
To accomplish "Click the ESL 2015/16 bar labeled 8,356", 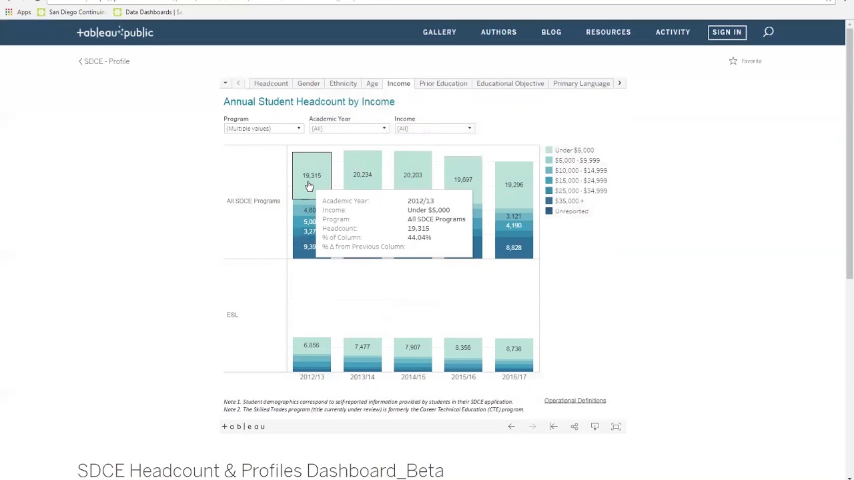I will tap(463, 348).
